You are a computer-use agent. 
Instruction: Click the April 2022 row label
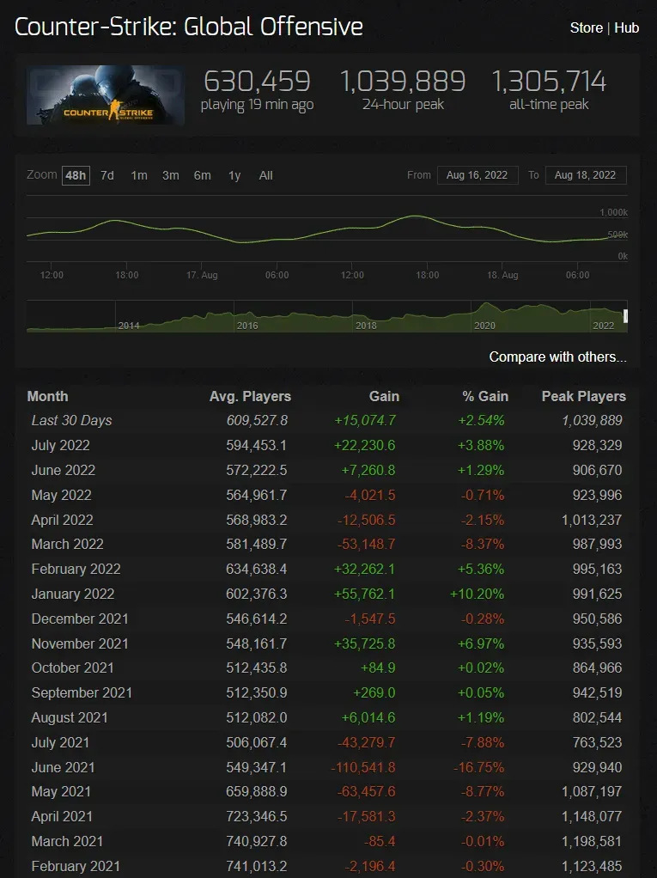pyautogui.click(x=62, y=520)
